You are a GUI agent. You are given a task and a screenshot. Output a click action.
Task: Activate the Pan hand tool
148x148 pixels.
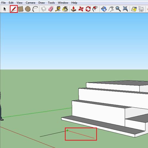coord(111,9)
